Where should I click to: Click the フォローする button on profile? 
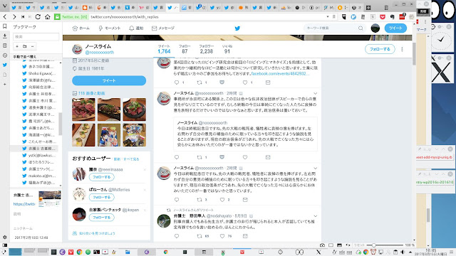[380, 49]
